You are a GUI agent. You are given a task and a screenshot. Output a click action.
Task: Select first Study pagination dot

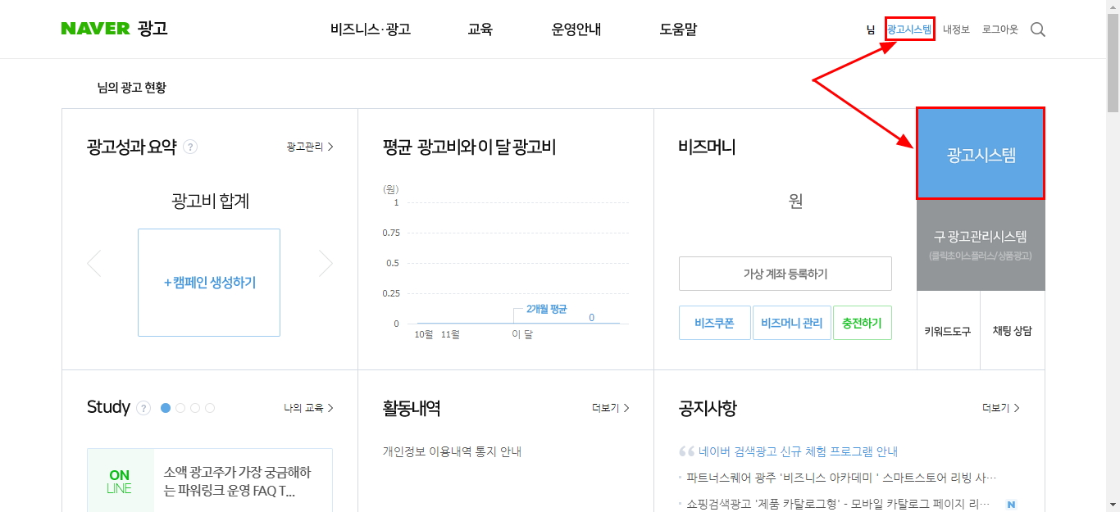point(166,407)
